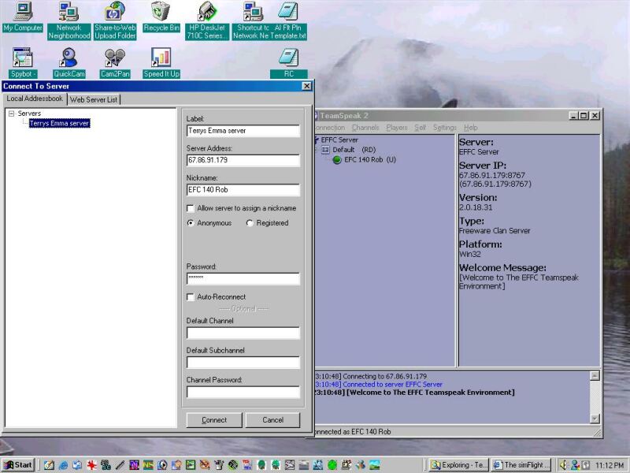Click into the Server Address field
Screen dimensions: 630x473
[x=243, y=160]
